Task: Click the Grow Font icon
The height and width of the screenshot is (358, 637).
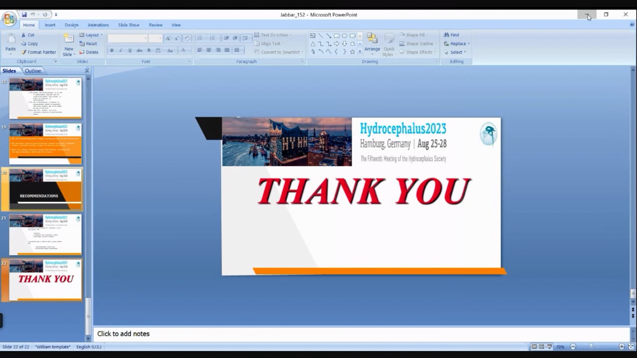Action: click(x=168, y=38)
